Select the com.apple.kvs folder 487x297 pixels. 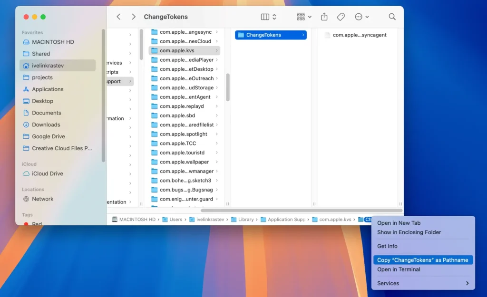[185, 50]
